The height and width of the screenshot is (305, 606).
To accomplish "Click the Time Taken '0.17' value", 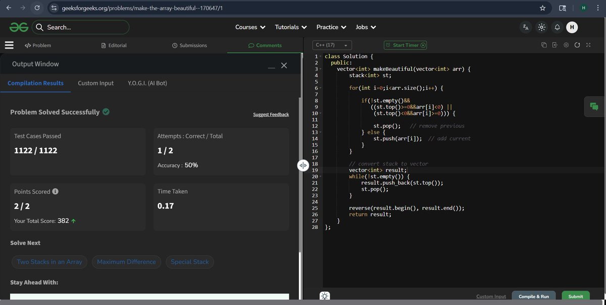I will click(166, 206).
